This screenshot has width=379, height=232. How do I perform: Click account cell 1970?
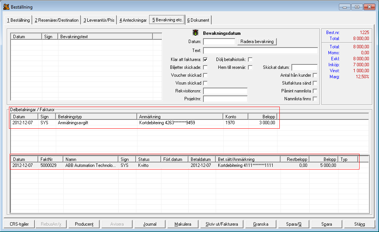tap(230, 123)
